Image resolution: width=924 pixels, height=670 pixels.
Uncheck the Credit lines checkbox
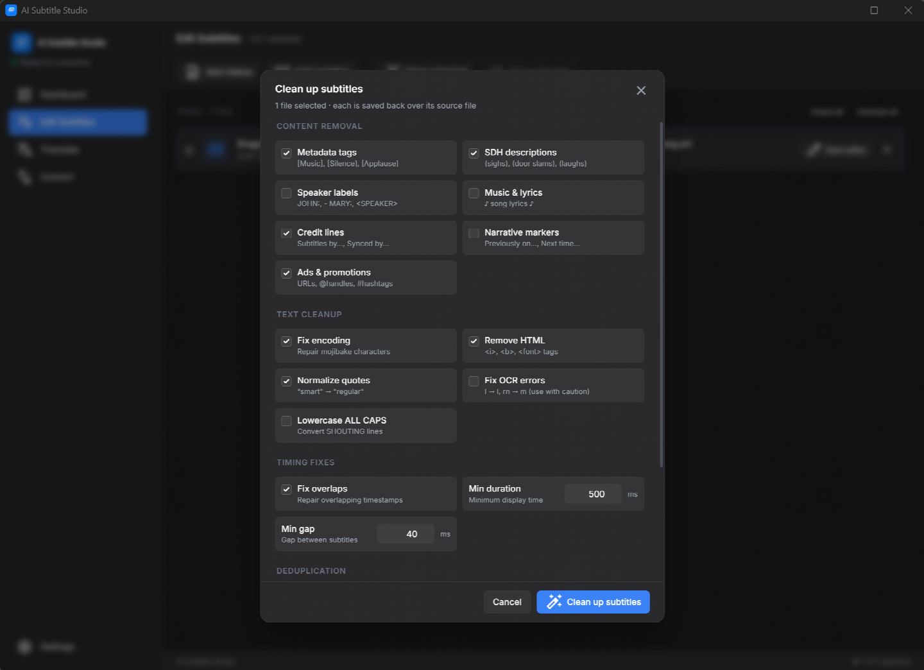(x=287, y=233)
